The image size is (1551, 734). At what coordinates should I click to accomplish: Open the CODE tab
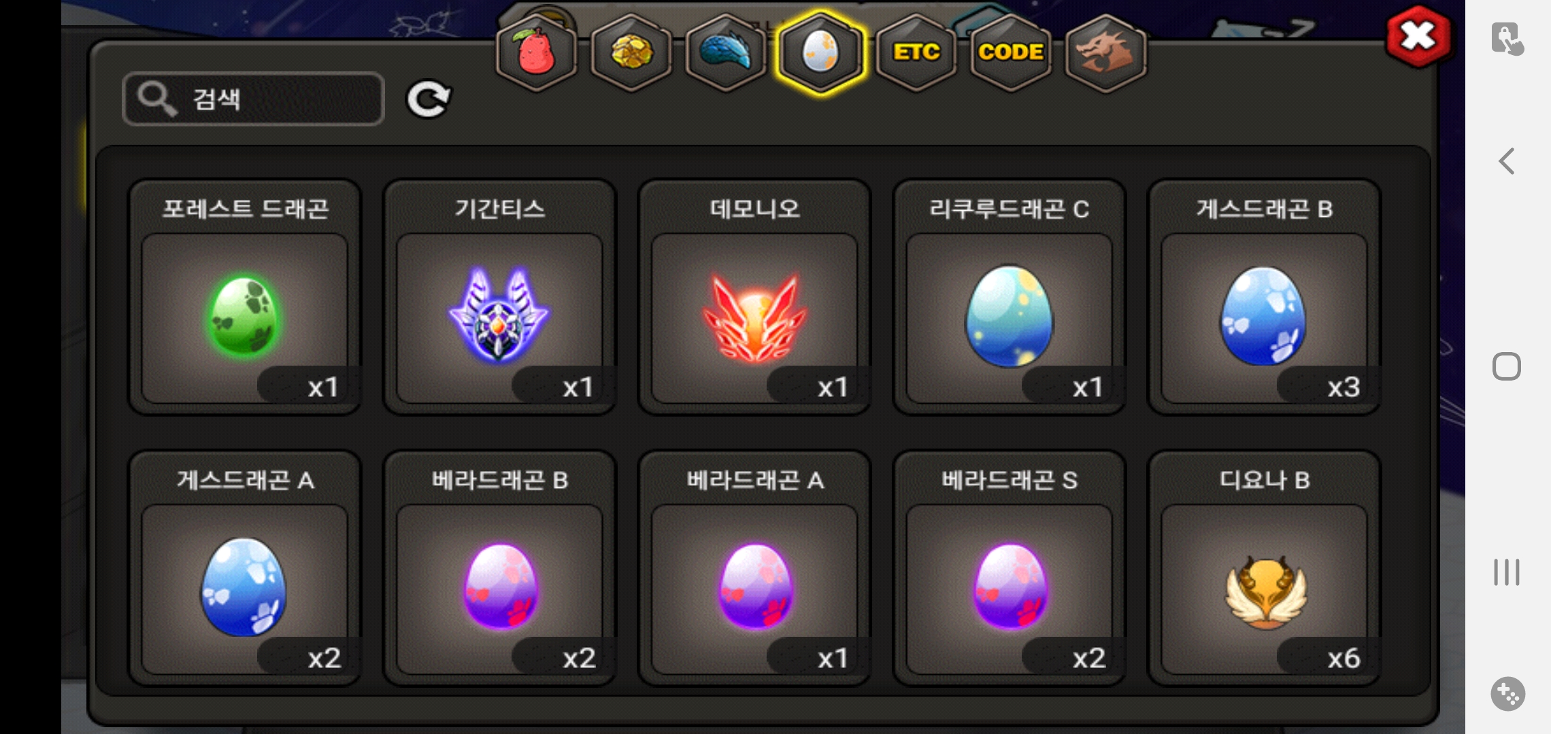[x=1011, y=53]
